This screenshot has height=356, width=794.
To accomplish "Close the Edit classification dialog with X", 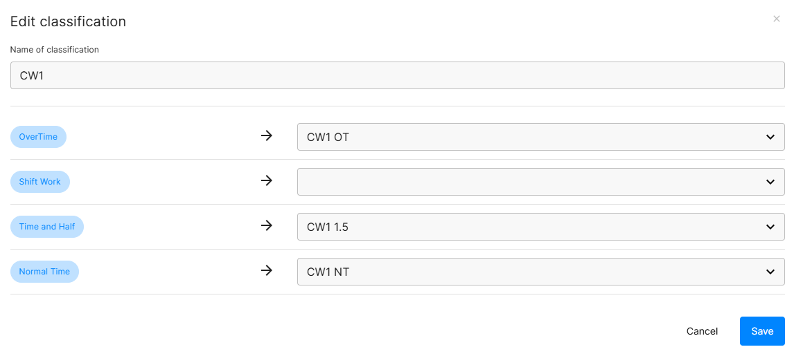I will pyautogui.click(x=777, y=19).
